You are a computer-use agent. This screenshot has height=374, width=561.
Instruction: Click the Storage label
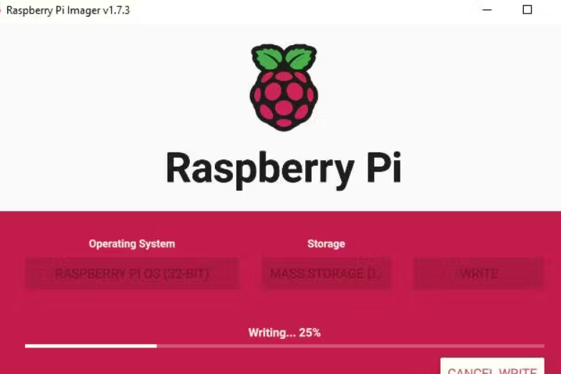click(326, 244)
